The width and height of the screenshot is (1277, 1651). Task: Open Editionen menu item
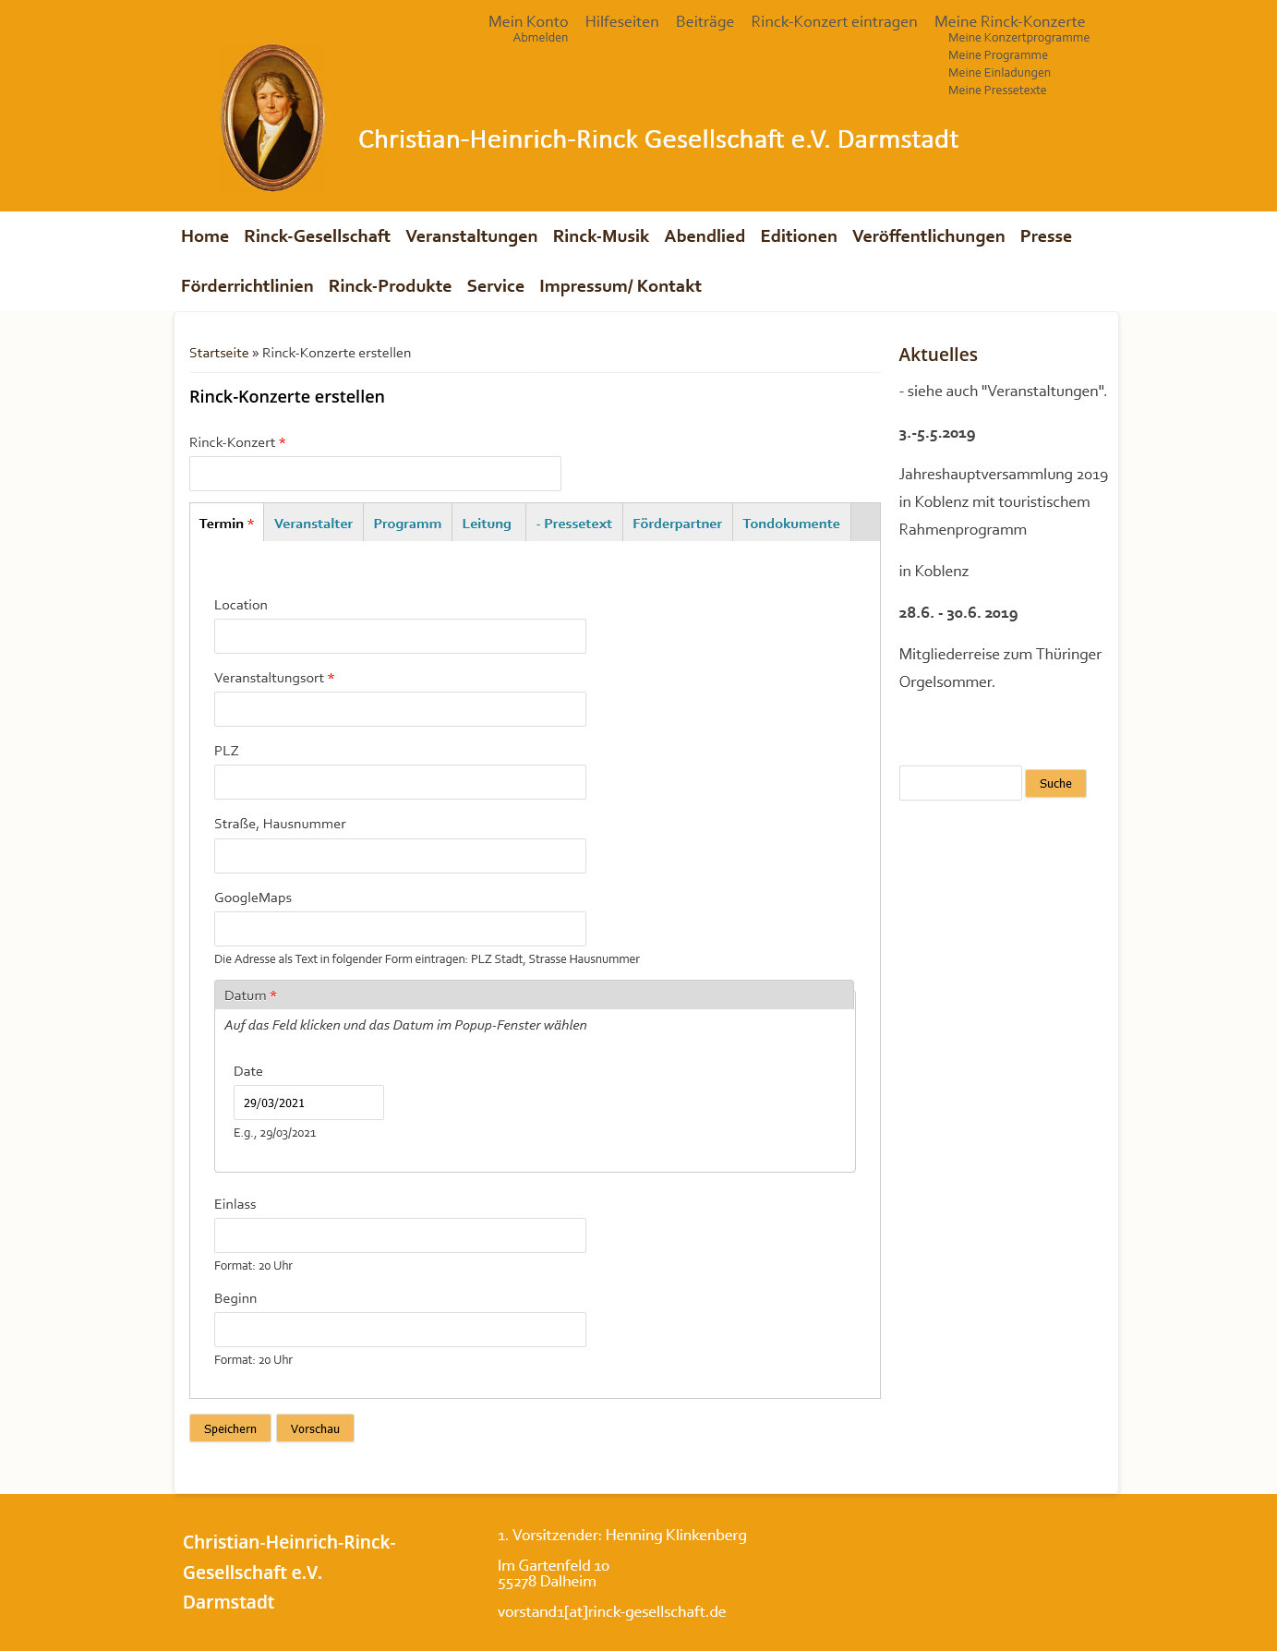click(799, 236)
